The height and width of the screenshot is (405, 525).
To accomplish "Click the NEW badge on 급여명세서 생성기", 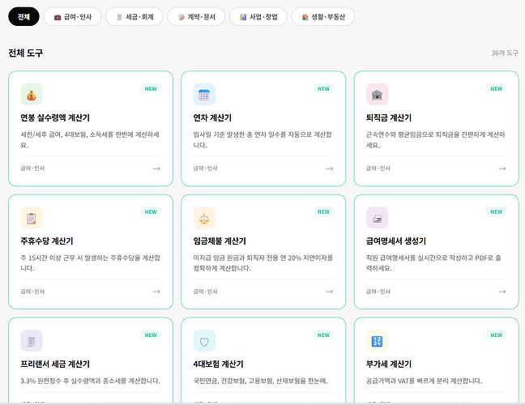I will pos(496,212).
